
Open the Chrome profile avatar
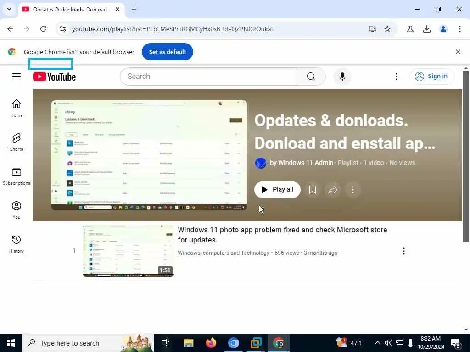[443, 29]
